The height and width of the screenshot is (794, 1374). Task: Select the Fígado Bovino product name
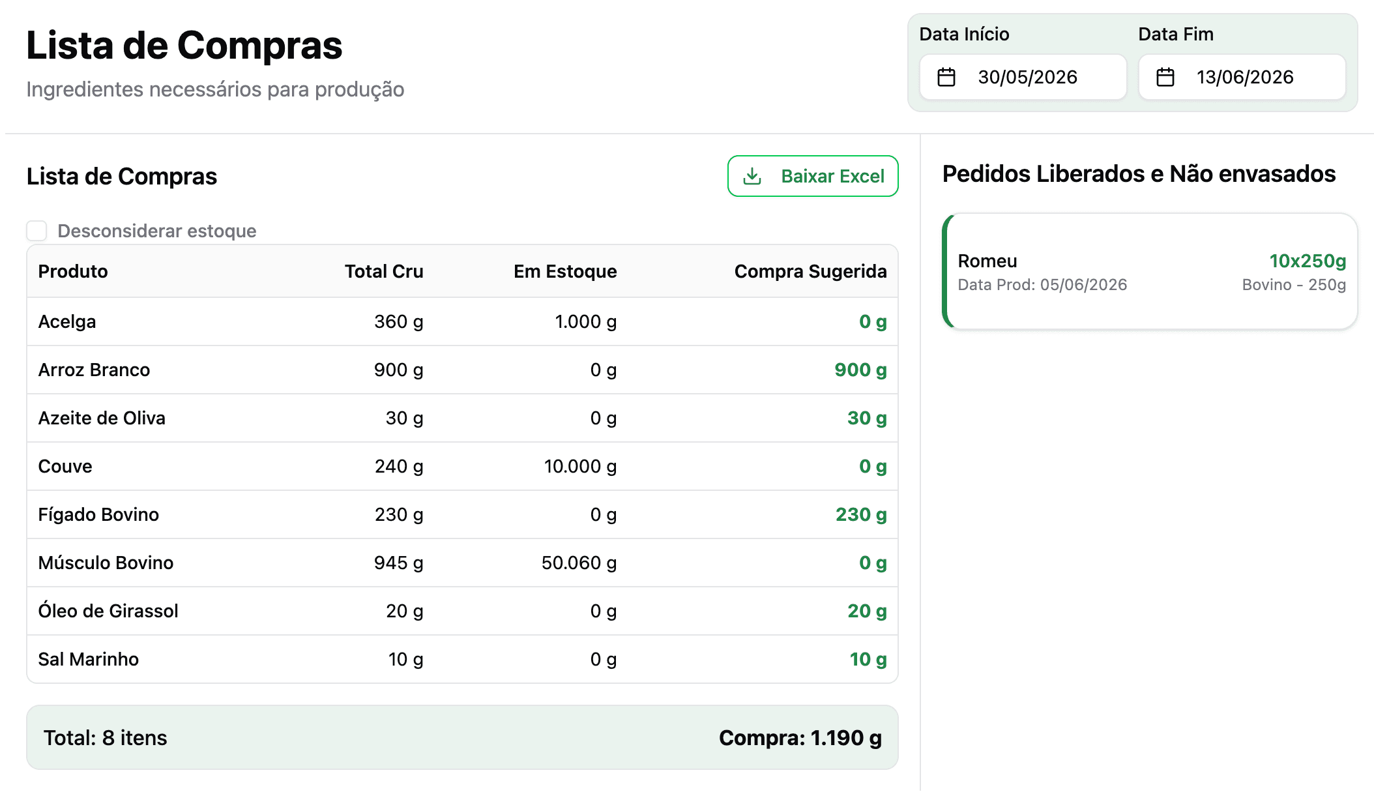tap(98, 514)
